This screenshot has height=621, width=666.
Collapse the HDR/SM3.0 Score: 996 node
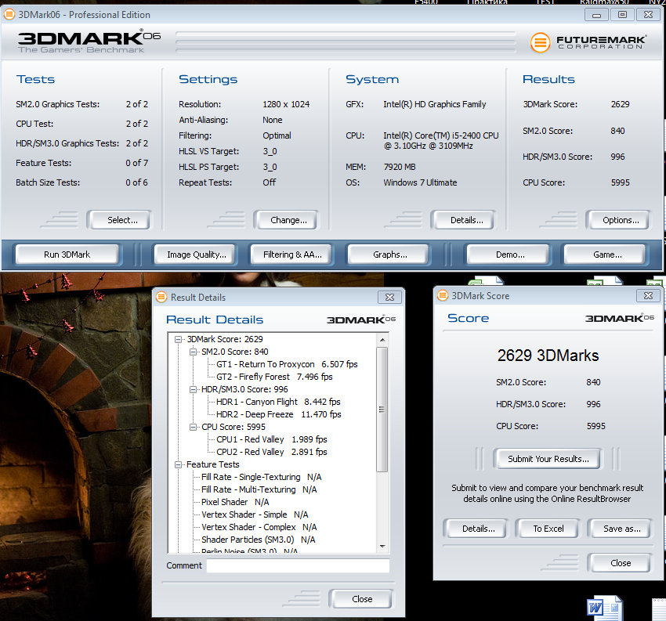(193, 390)
